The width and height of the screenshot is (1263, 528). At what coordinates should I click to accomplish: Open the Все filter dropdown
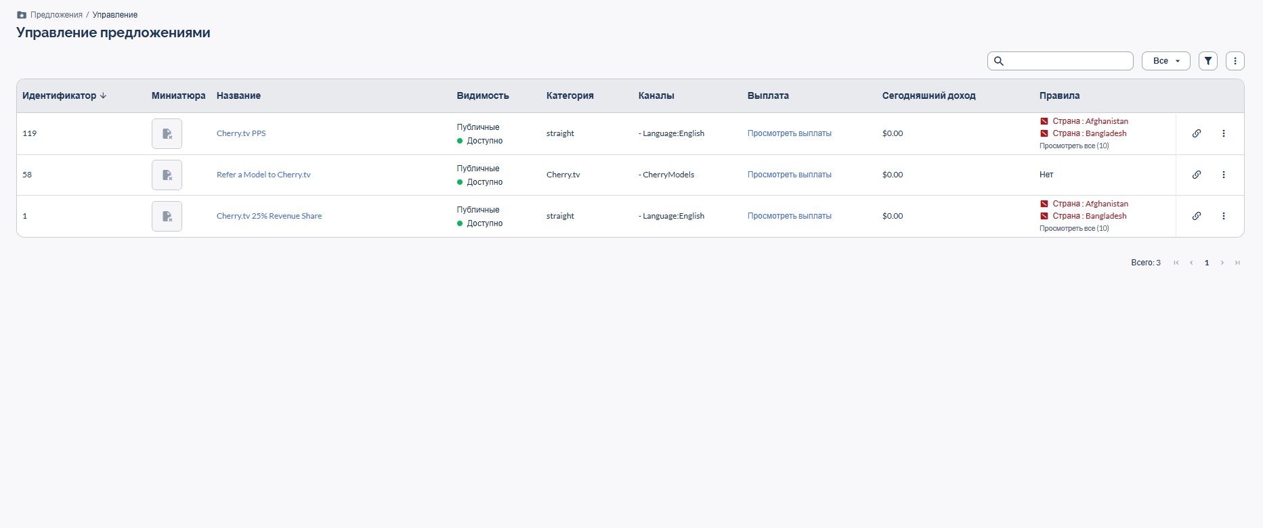coord(1166,61)
